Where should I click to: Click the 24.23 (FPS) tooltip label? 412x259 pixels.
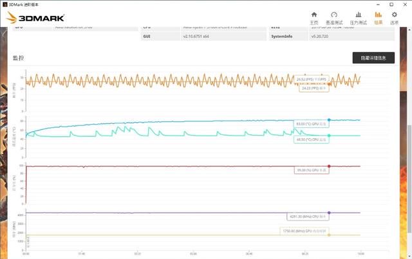[314, 88]
